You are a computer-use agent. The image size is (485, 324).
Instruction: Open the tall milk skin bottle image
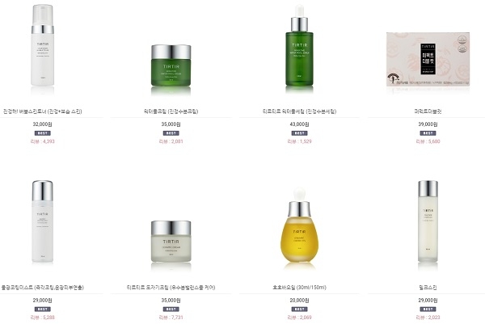click(x=428, y=221)
